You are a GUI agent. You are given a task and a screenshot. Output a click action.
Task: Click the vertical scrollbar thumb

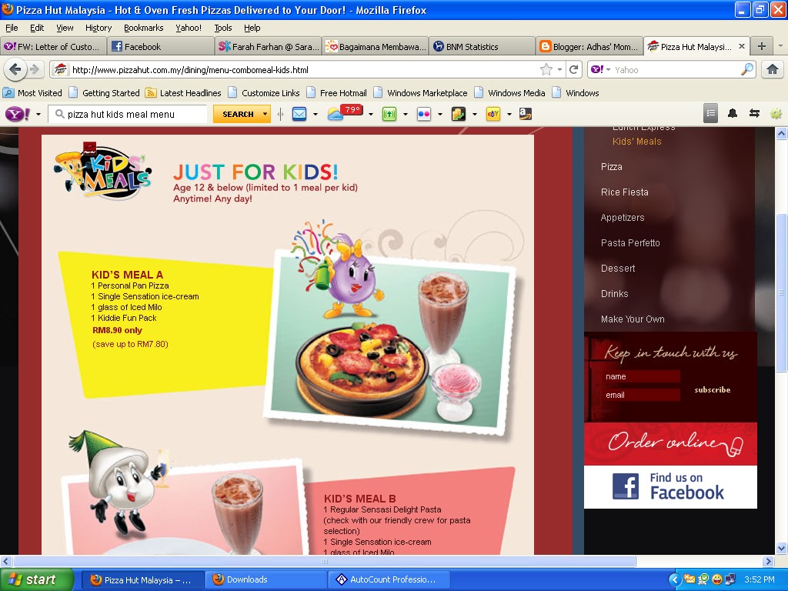pyautogui.click(x=781, y=293)
